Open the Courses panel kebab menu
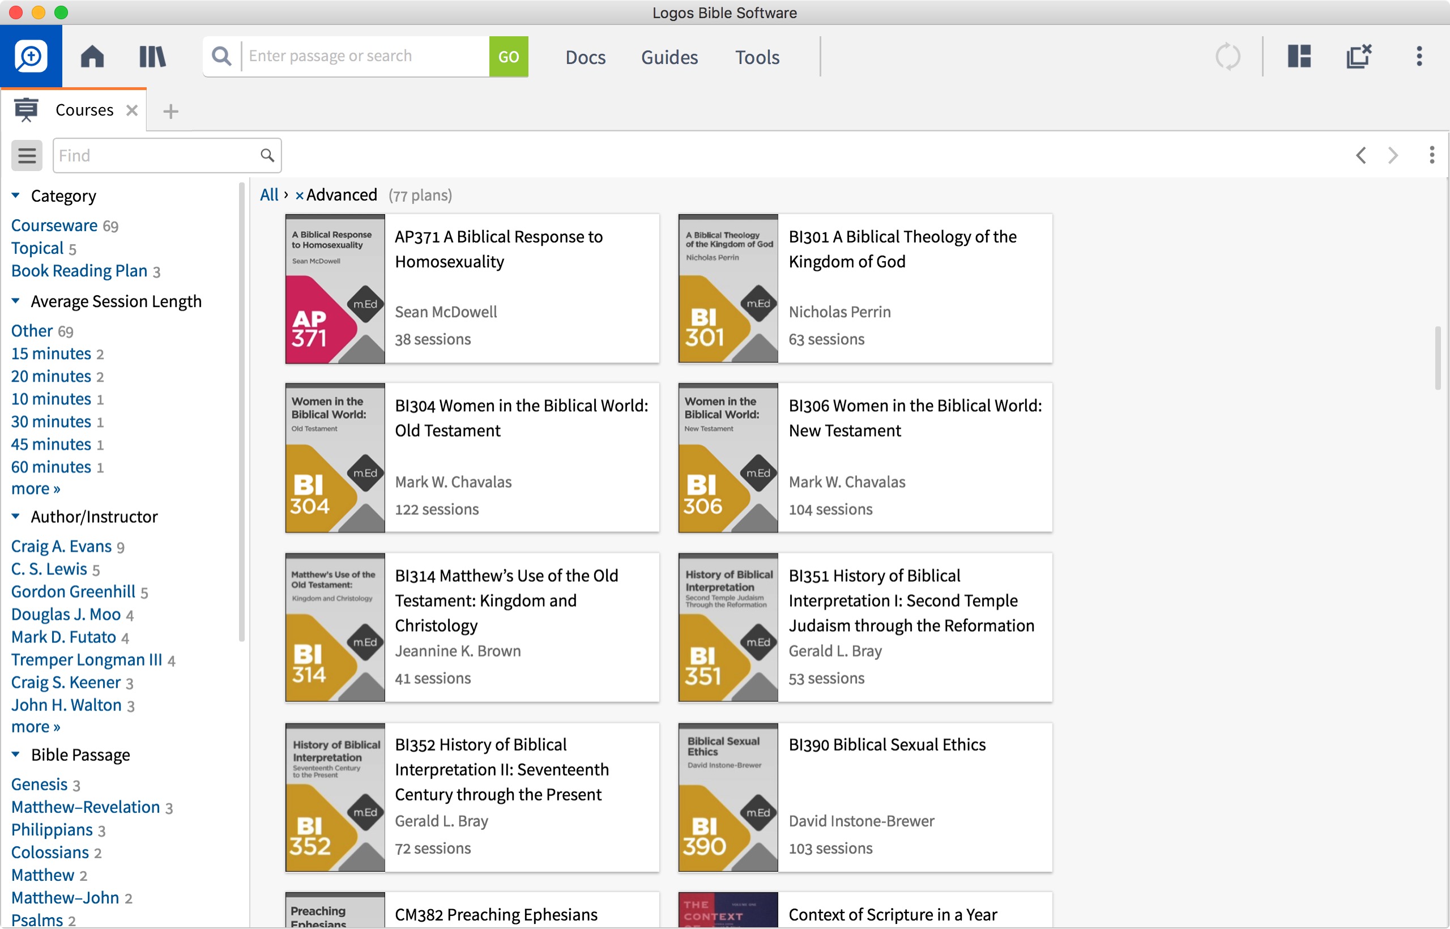 click(1431, 155)
